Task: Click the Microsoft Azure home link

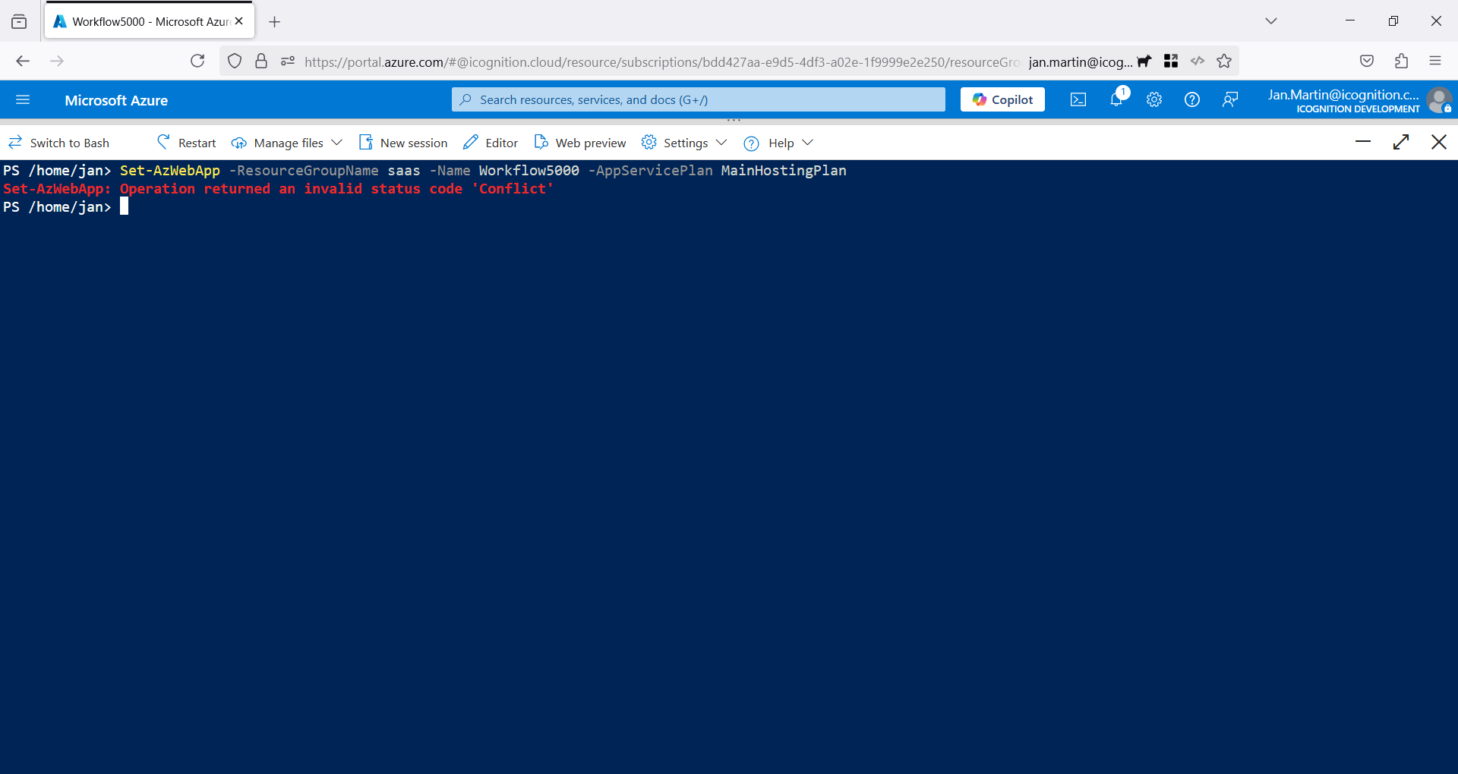Action: click(x=116, y=100)
